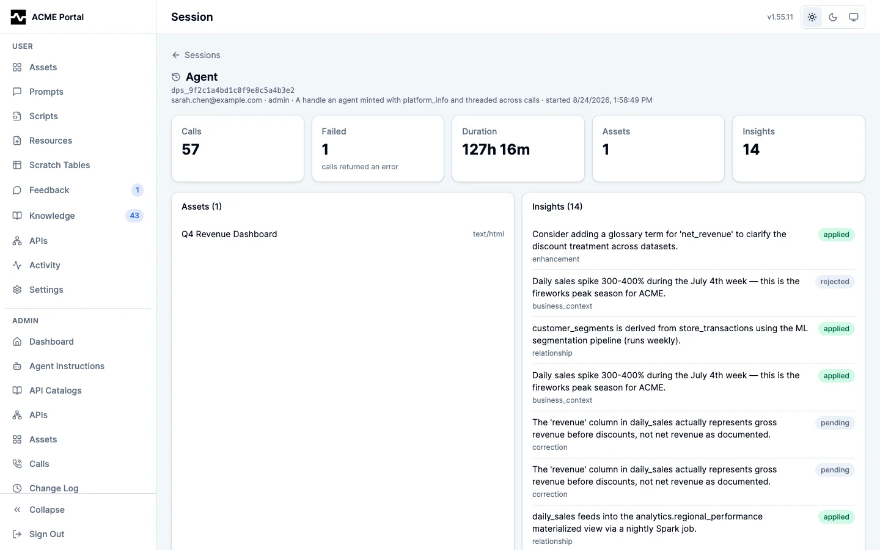Screen dimensions: 880x550
Task: Click the Knowledge book icon
Action: pyautogui.click(x=17, y=216)
